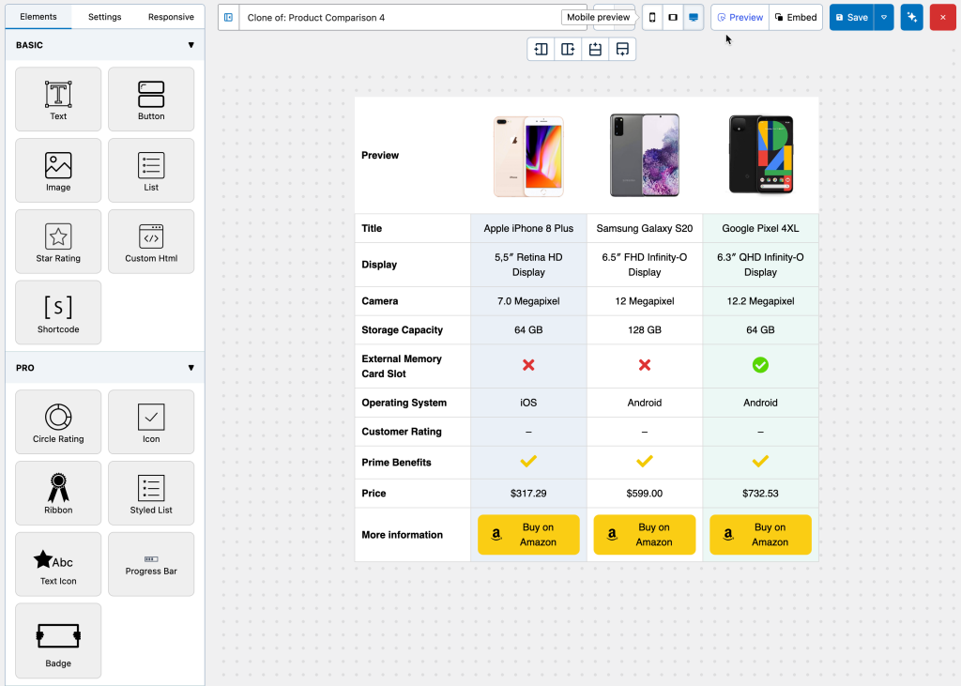This screenshot has width=961, height=686.
Task: Select the Icon element in the PRO section
Action: (x=151, y=421)
